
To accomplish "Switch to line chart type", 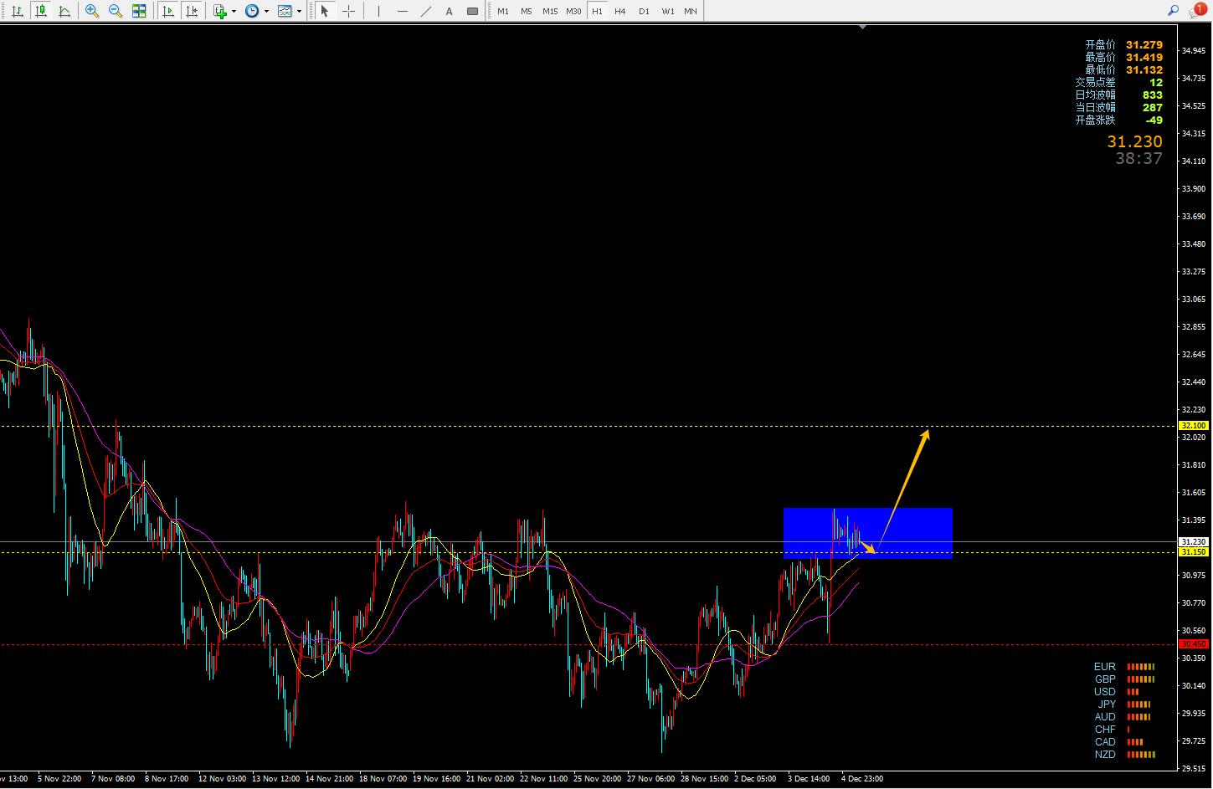I will pyautogui.click(x=64, y=11).
